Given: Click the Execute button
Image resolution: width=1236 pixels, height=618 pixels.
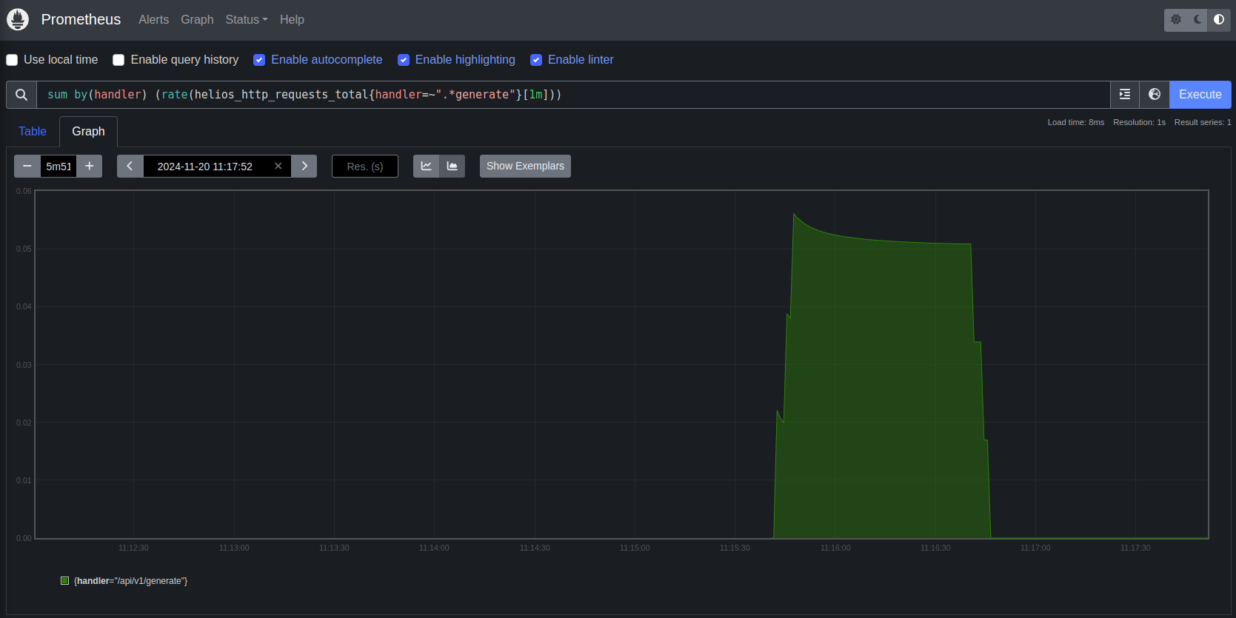Looking at the screenshot, I should pos(1200,95).
